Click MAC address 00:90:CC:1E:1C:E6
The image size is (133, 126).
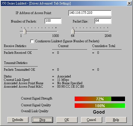point(71,87)
